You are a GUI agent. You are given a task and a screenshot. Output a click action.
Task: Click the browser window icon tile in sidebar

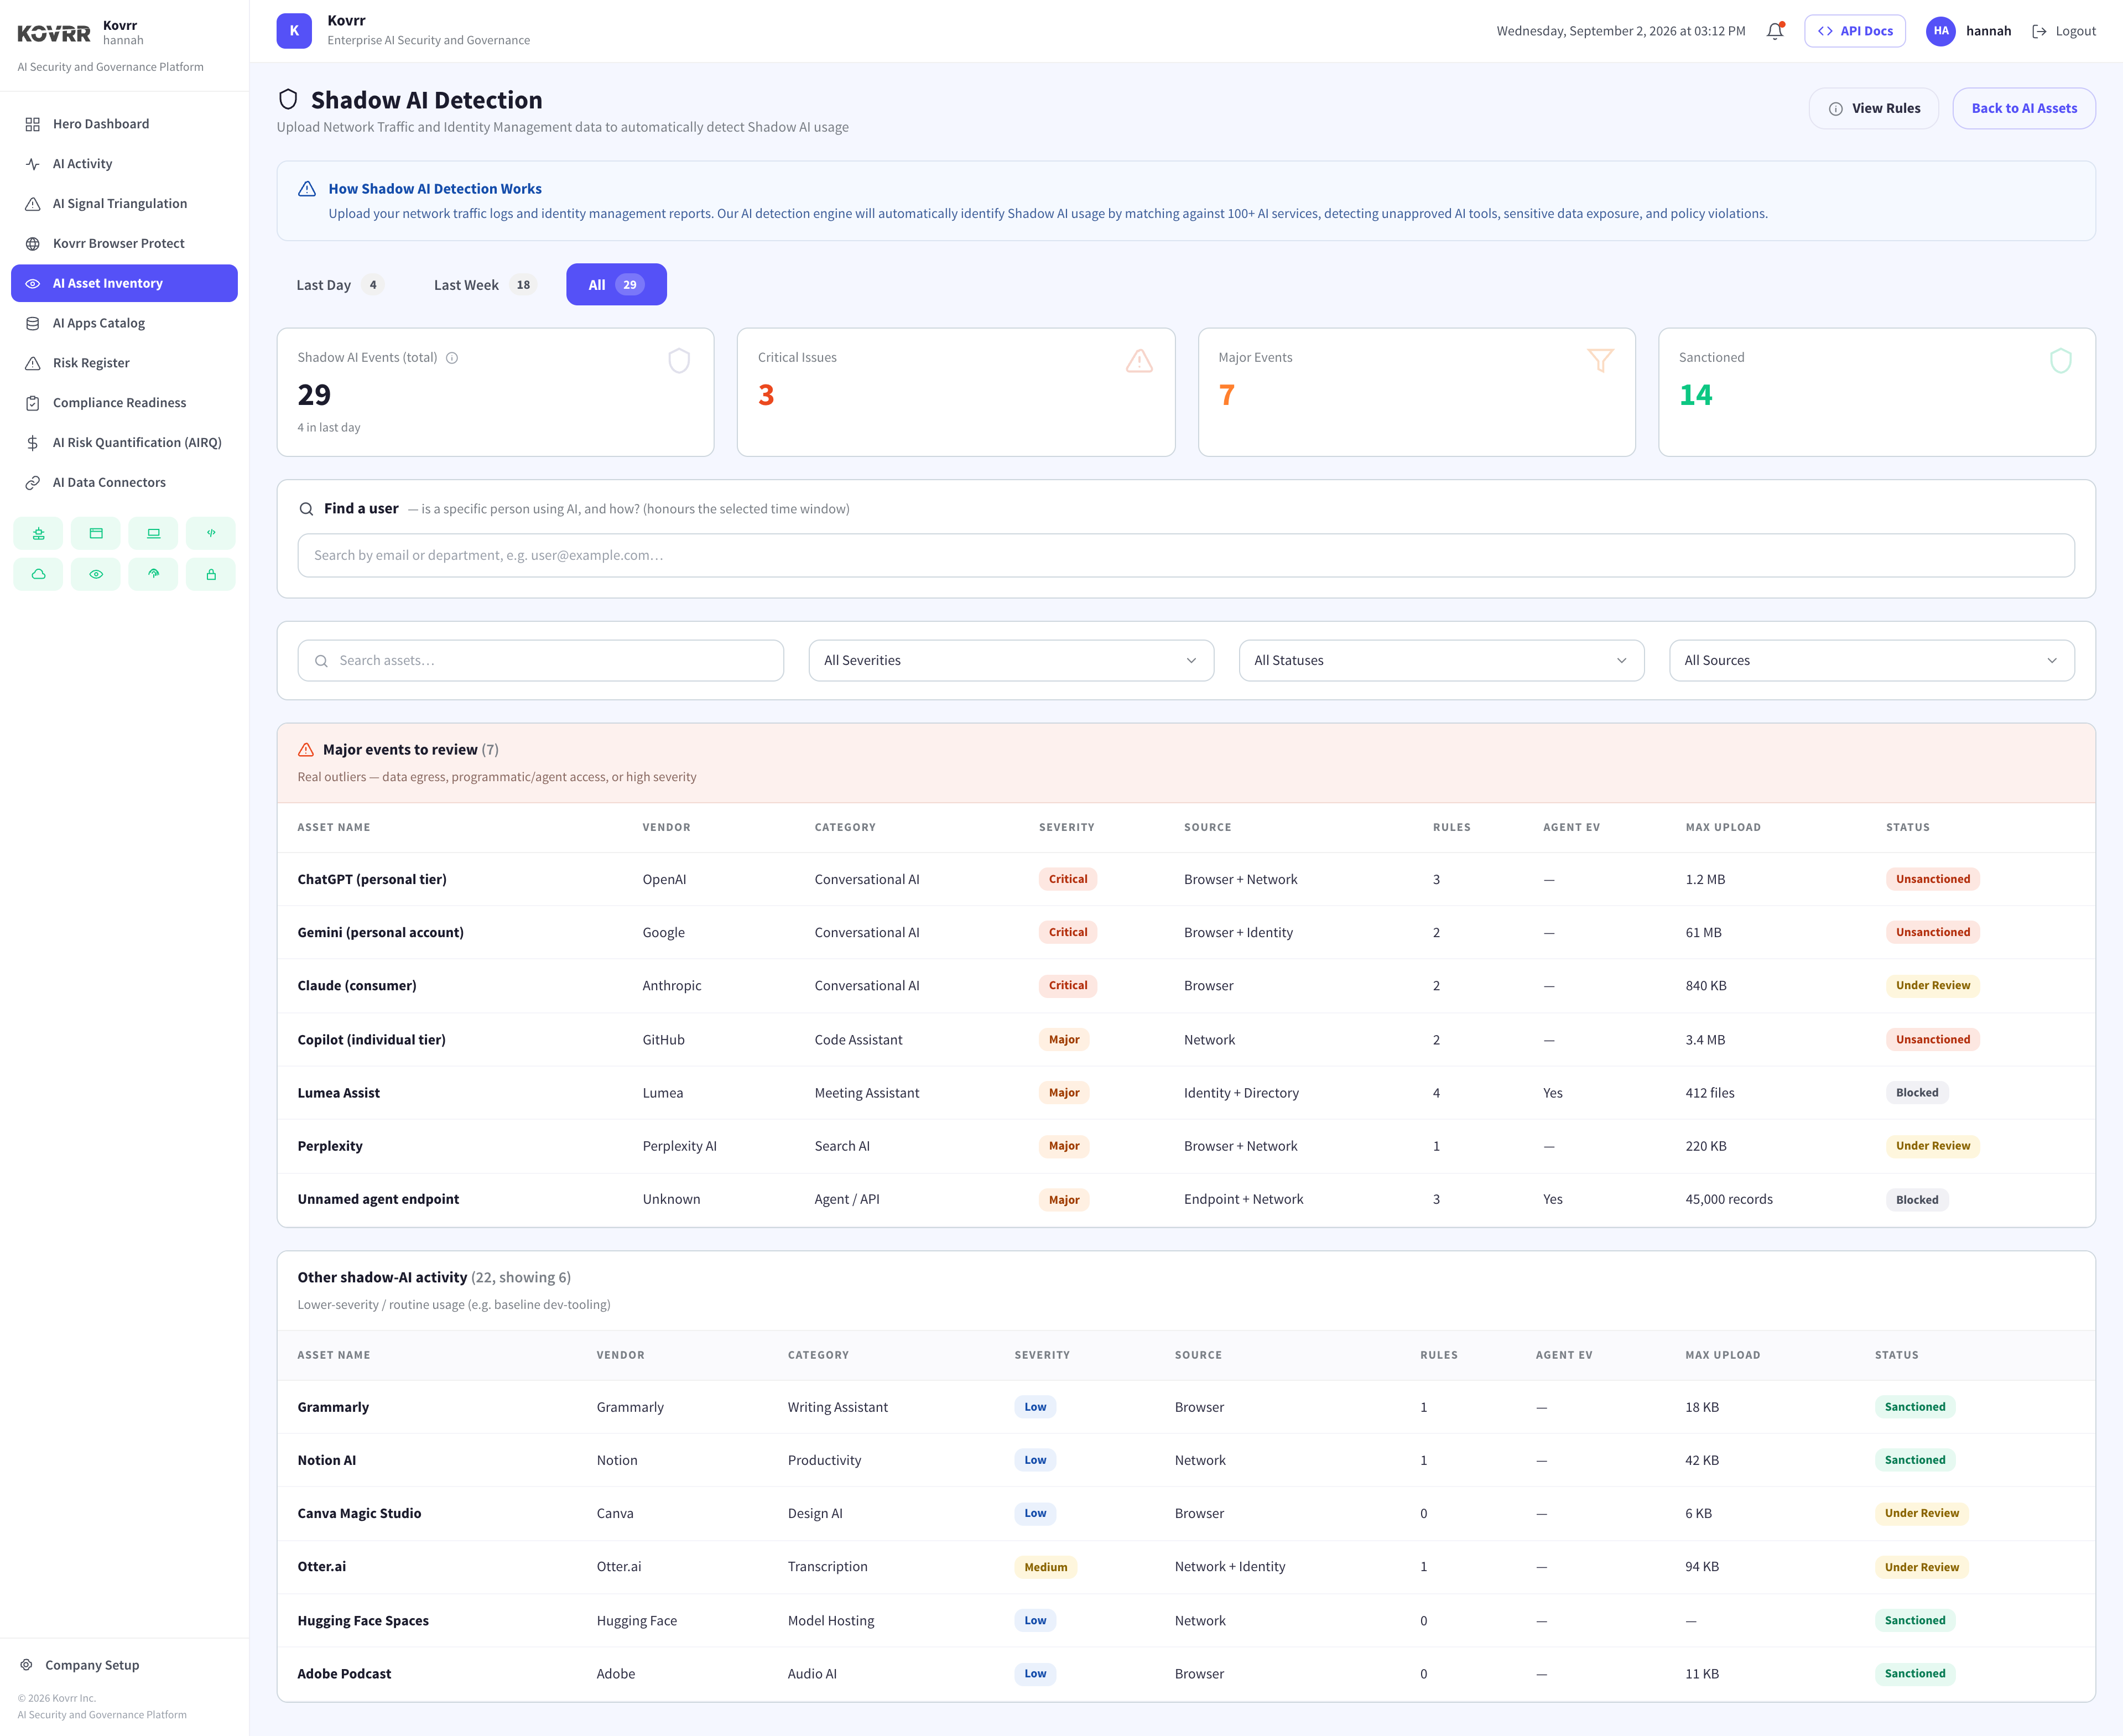pyautogui.click(x=96, y=533)
